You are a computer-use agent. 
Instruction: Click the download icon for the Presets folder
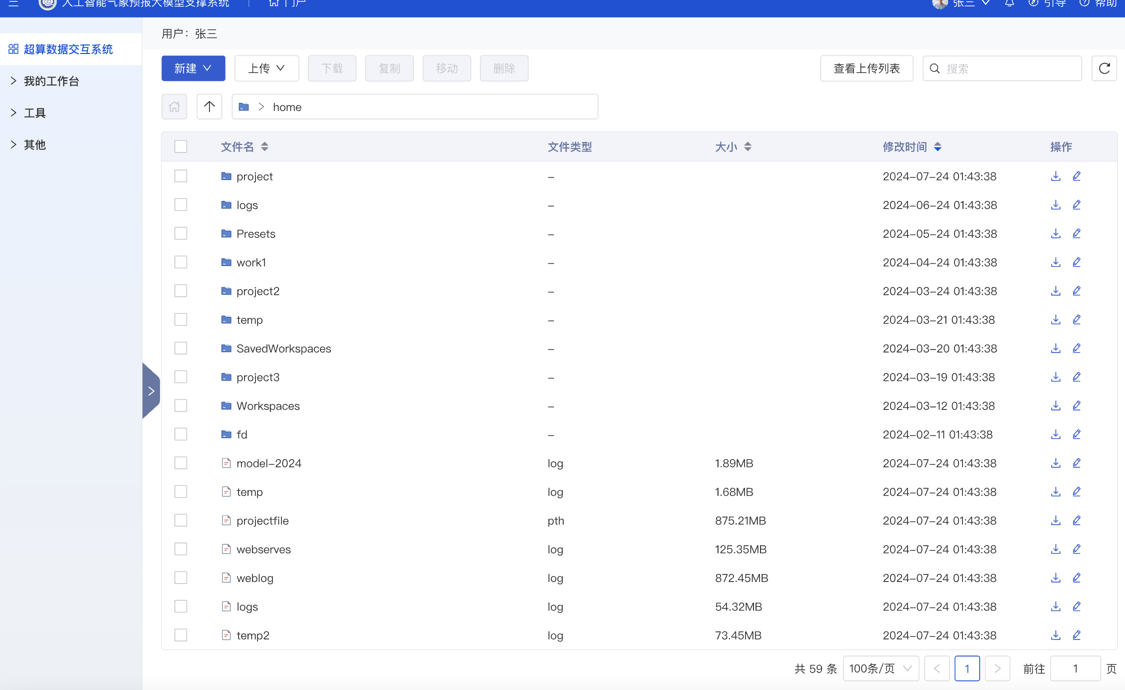click(1055, 233)
